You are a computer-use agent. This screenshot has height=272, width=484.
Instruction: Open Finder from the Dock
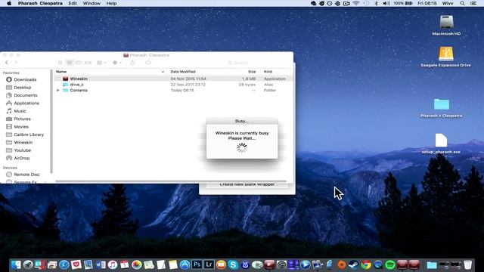pyautogui.click(x=16, y=264)
